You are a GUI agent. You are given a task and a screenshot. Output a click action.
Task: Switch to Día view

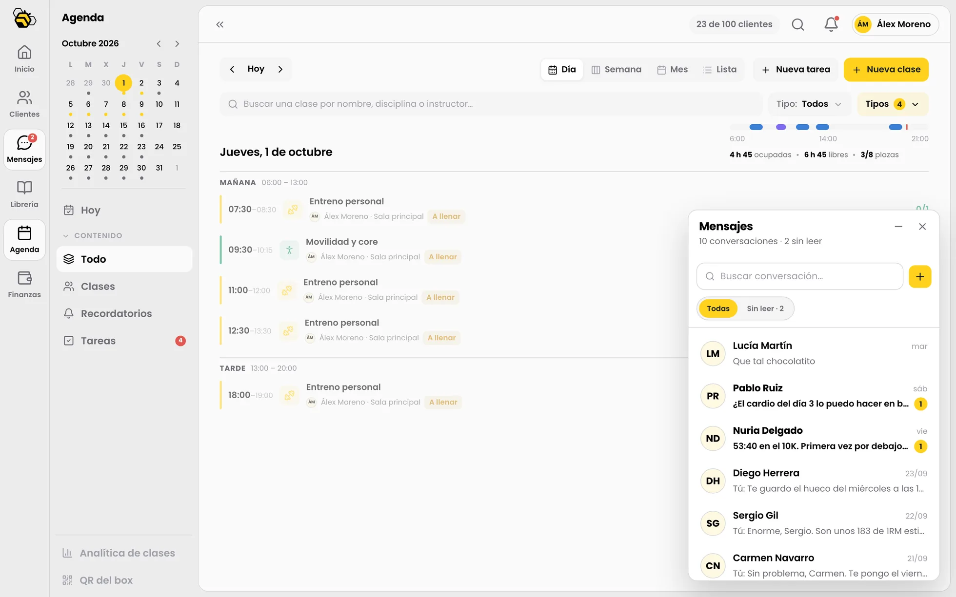[562, 70]
